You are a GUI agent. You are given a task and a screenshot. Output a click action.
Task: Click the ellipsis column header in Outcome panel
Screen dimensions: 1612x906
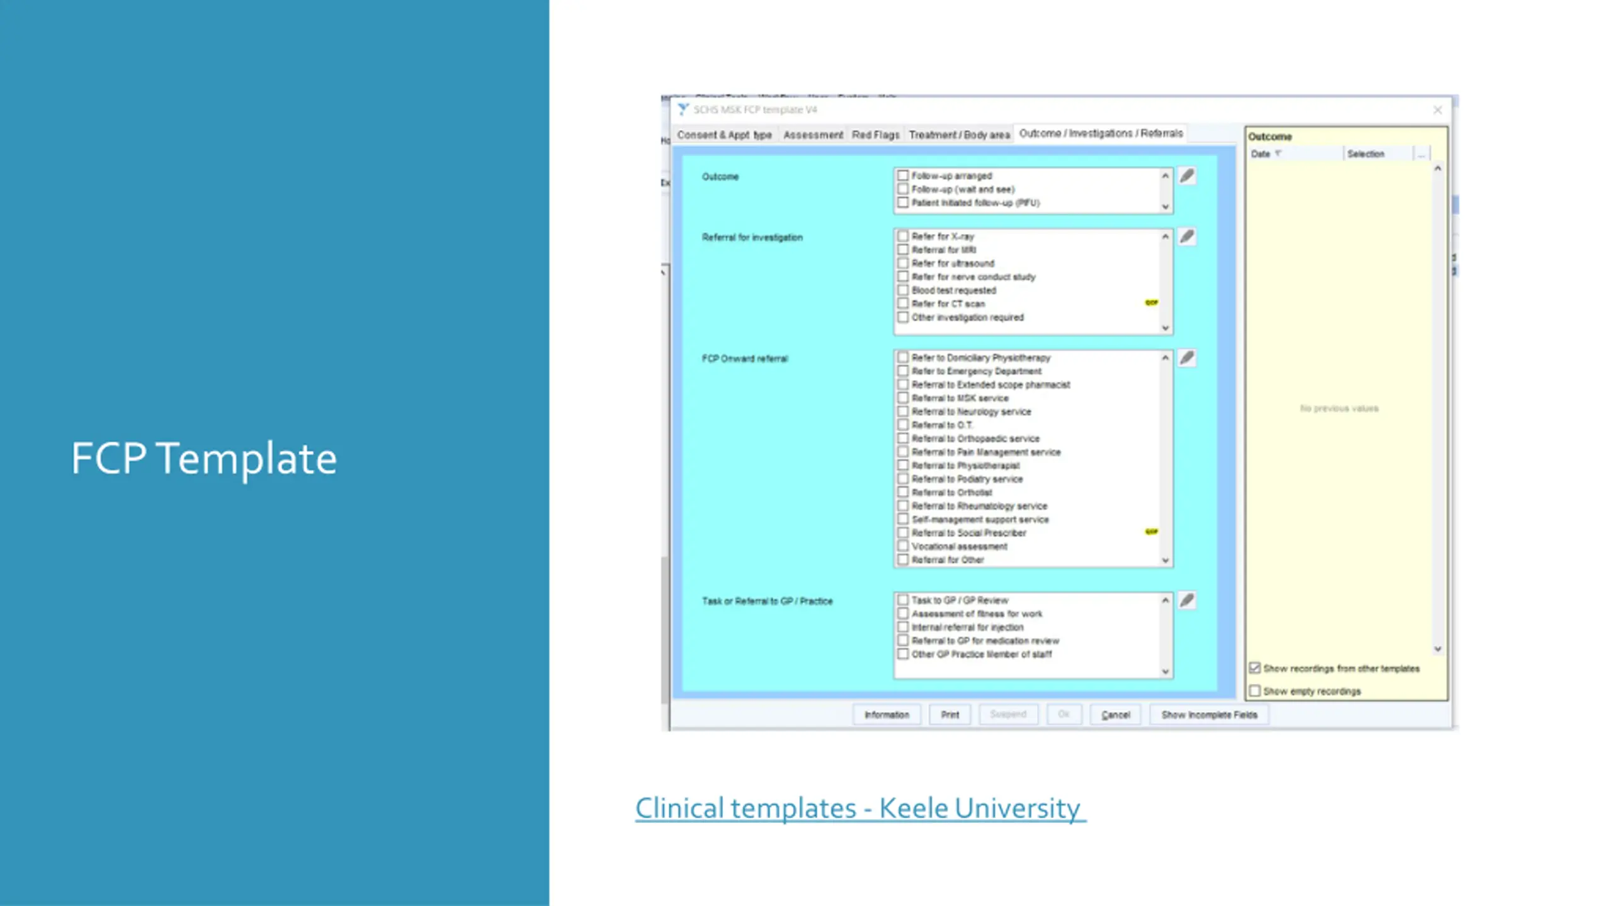click(x=1421, y=154)
